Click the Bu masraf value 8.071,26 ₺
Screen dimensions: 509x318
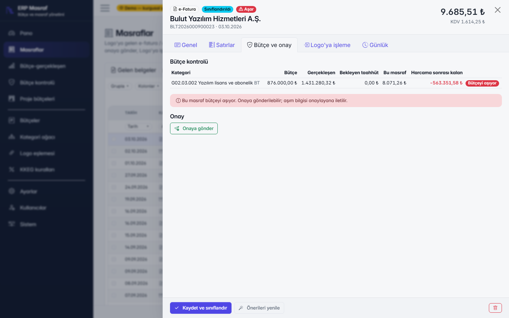tap(394, 83)
